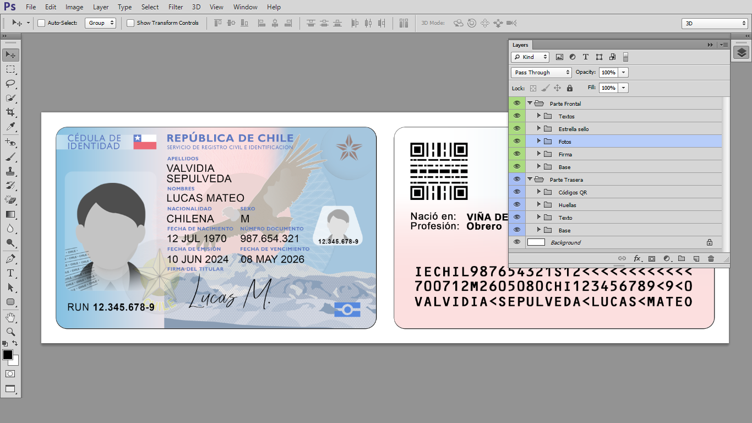752x423 pixels.
Task: Select the Brush tool
Action: [x=10, y=158]
